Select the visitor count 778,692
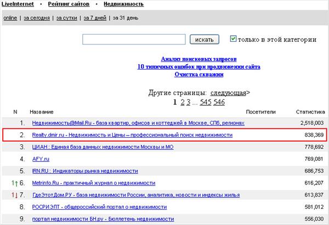The image size is (329, 225). click(314, 147)
